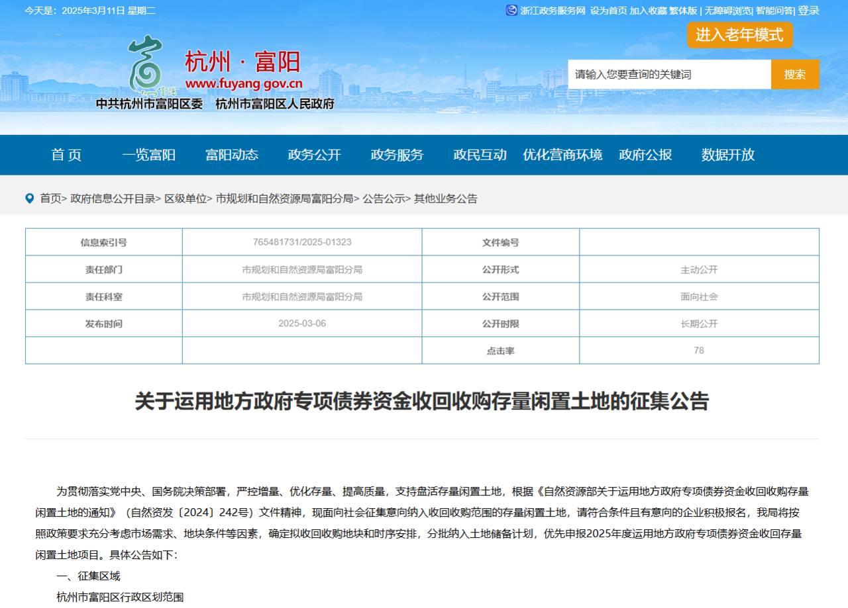This screenshot has height=608, width=848.
Task: Click the orange 搜索 search button
Action: click(x=795, y=74)
